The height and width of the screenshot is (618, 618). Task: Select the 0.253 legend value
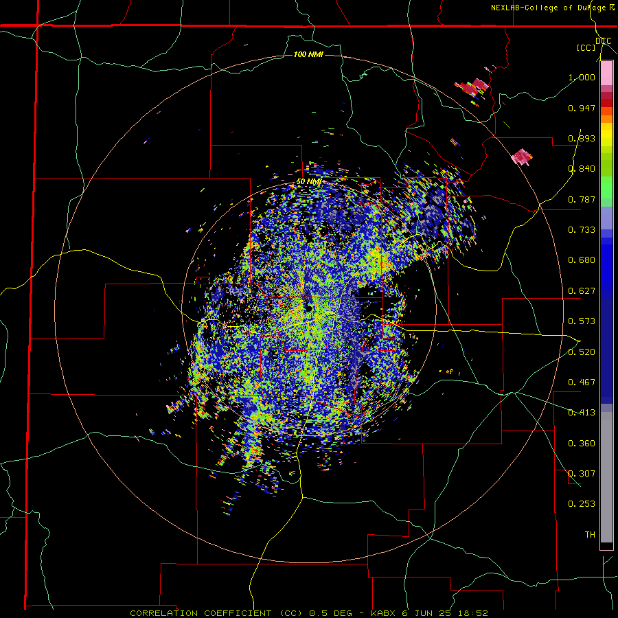582,504
